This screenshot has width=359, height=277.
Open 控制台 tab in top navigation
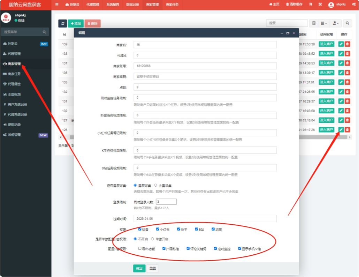click(x=72, y=5)
